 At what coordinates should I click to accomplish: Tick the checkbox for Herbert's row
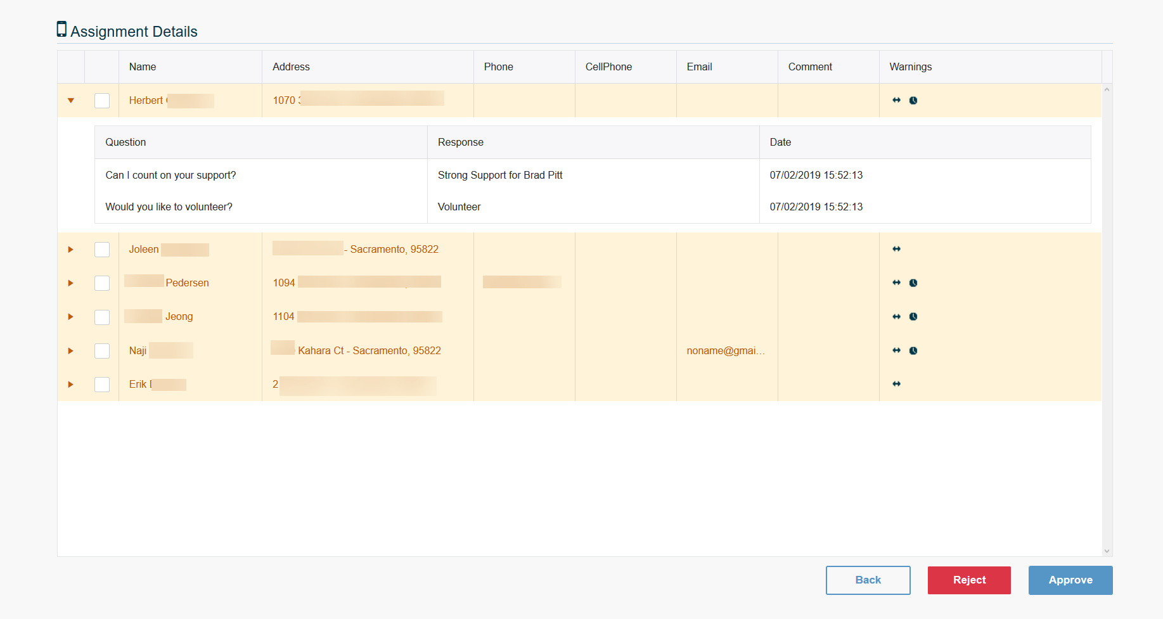(x=102, y=101)
